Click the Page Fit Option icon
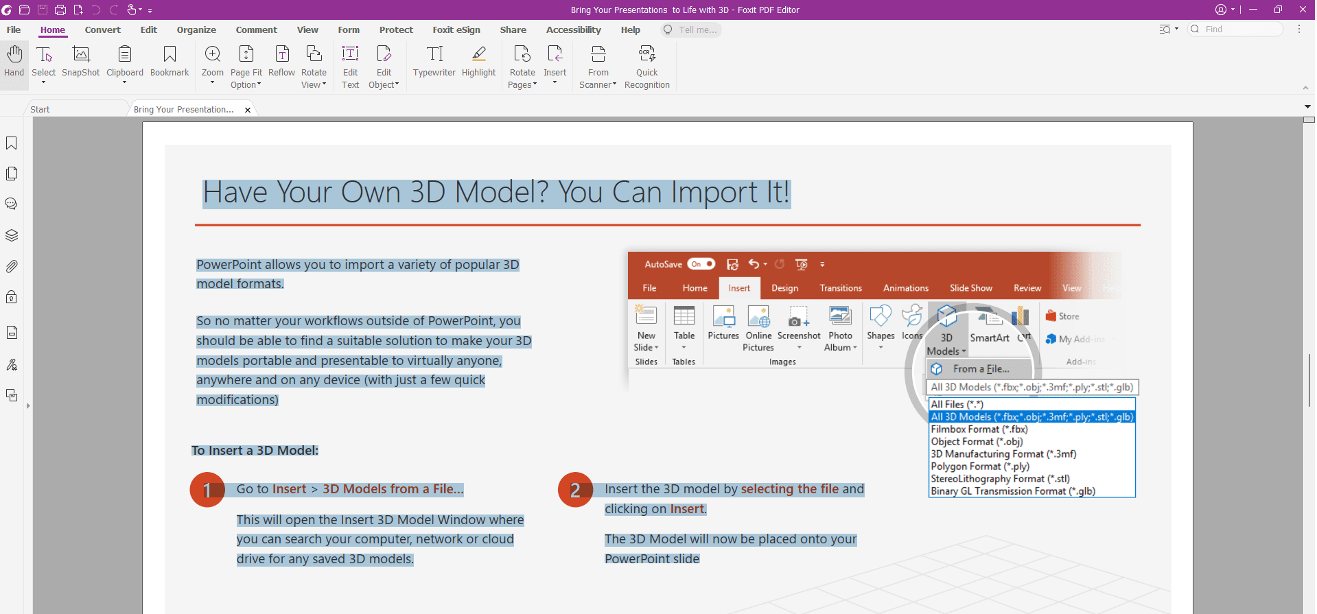 tap(246, 54)
